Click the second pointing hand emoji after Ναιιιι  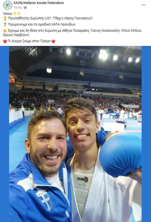pos(19,14)
